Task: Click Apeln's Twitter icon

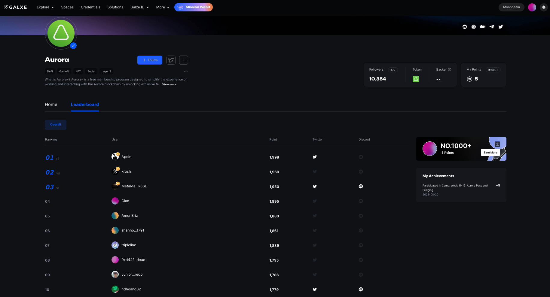Action: (x=315, y=157)
